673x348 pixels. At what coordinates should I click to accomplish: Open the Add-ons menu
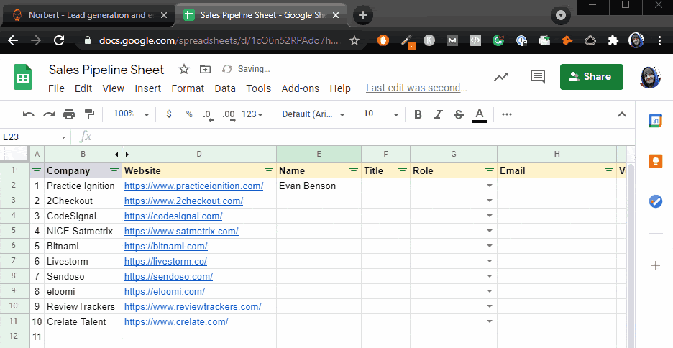click(x=301, y=88)
